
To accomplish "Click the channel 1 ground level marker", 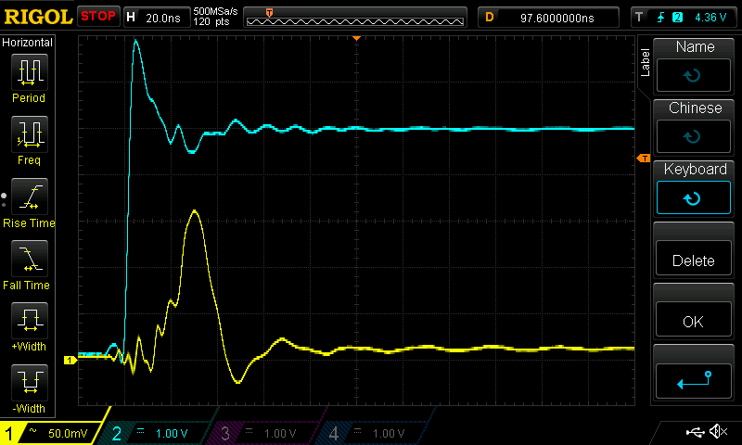I will [70, 361].
